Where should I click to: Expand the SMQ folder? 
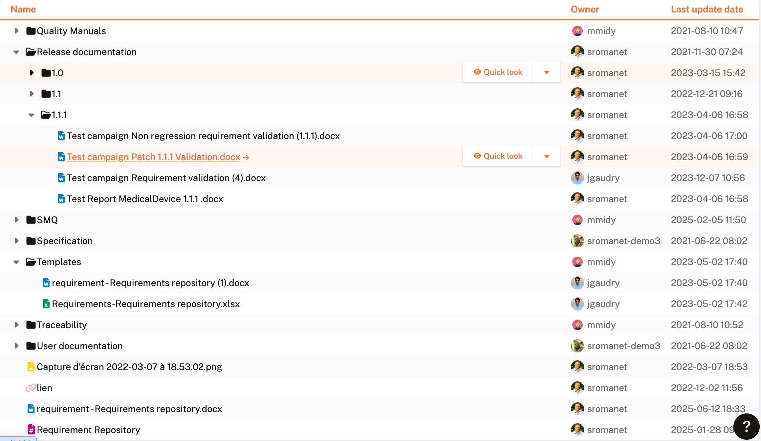point(16,220)
